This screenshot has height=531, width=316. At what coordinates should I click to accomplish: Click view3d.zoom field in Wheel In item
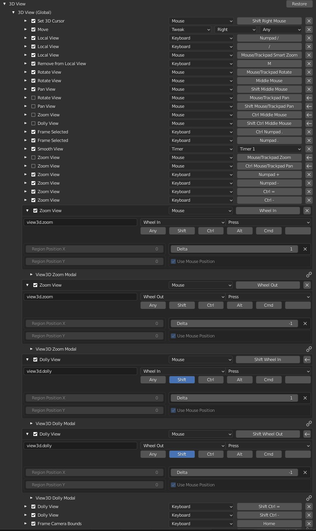[x=80, y=222]
